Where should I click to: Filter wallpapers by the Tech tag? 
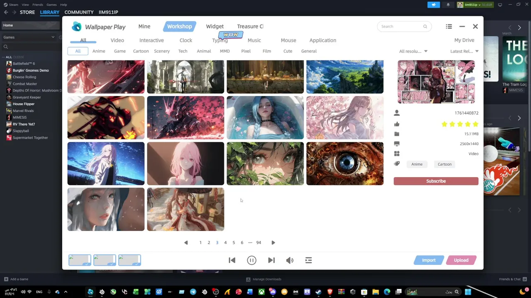[x=183, y=51]
